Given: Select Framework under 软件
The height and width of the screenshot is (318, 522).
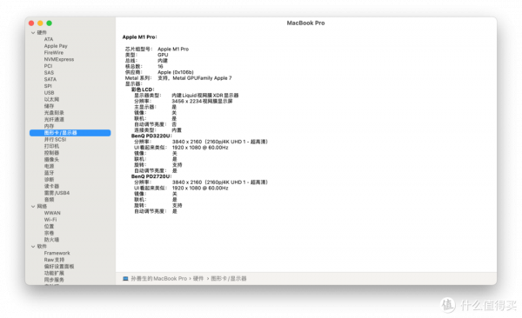Looking at the screenshot, I should 57,253.
